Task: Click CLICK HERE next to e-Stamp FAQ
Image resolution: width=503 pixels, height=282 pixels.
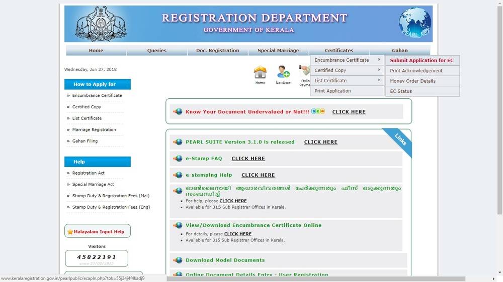Action: [x=248, y=159]
